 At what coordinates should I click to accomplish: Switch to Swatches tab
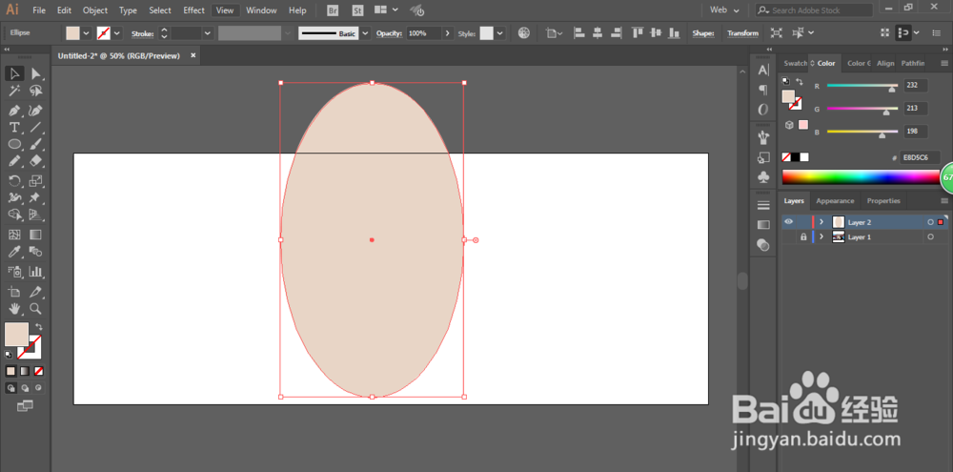pos(795,63)
